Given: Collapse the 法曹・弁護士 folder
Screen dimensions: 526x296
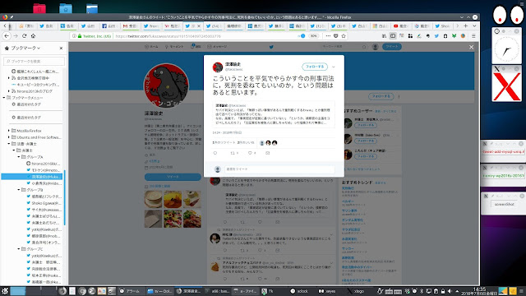Looking at the screenshot, I should click(x=9, y=144).
